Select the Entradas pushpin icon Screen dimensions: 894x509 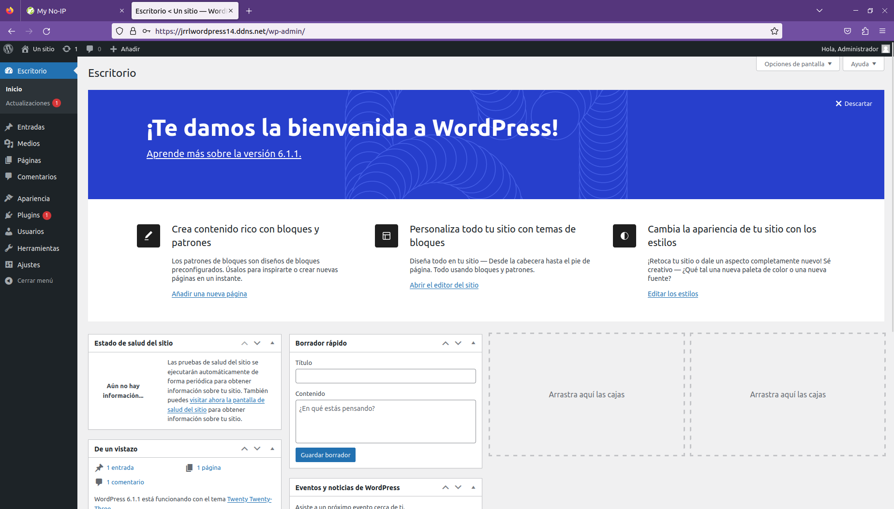pyautogui.click(x=10, y=127)
